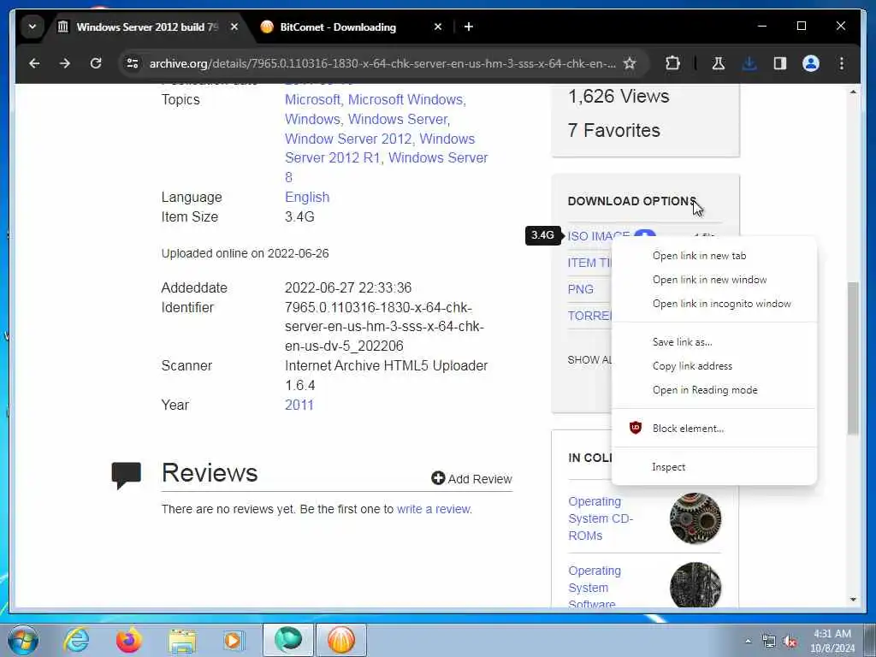
Task: Open the Chrome profile avatar
Action: 811,63
